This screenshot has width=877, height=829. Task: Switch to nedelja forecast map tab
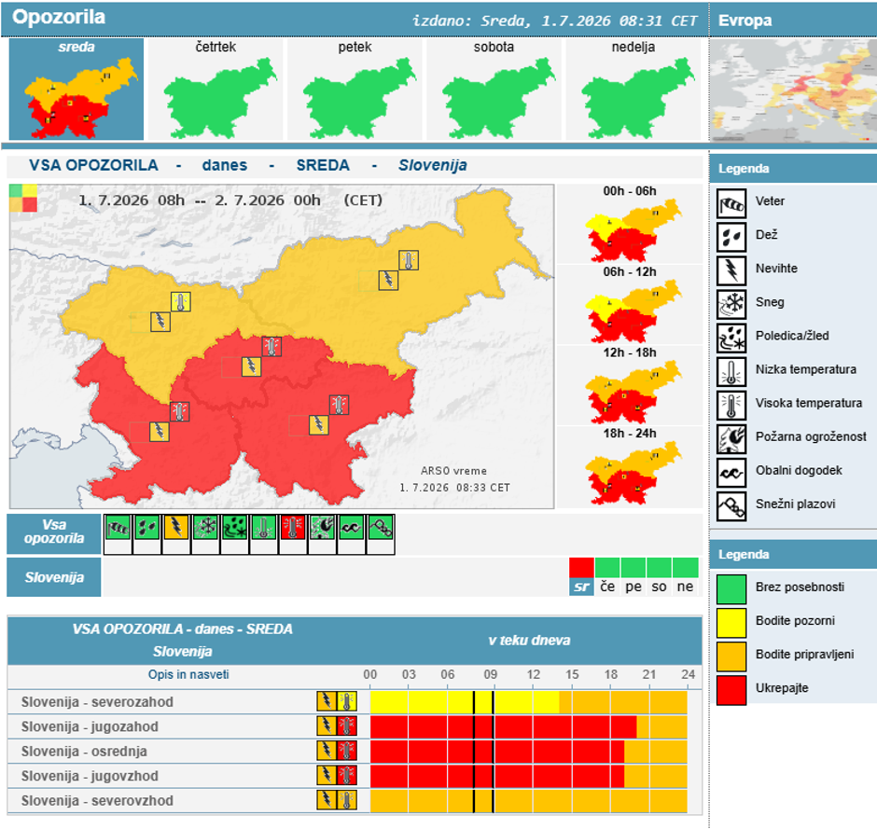633,89
